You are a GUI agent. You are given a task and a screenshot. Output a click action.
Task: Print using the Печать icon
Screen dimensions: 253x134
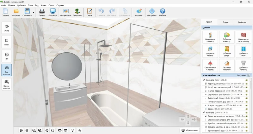click(42, 13)
